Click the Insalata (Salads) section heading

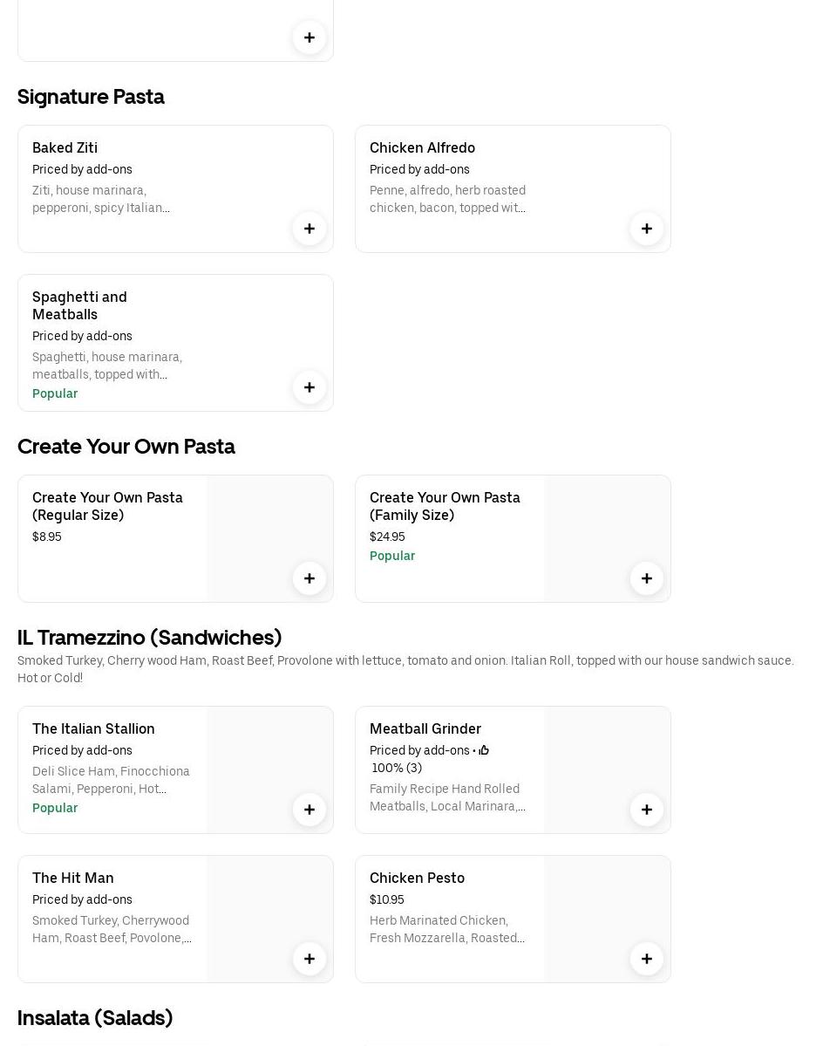point(95,1018)
